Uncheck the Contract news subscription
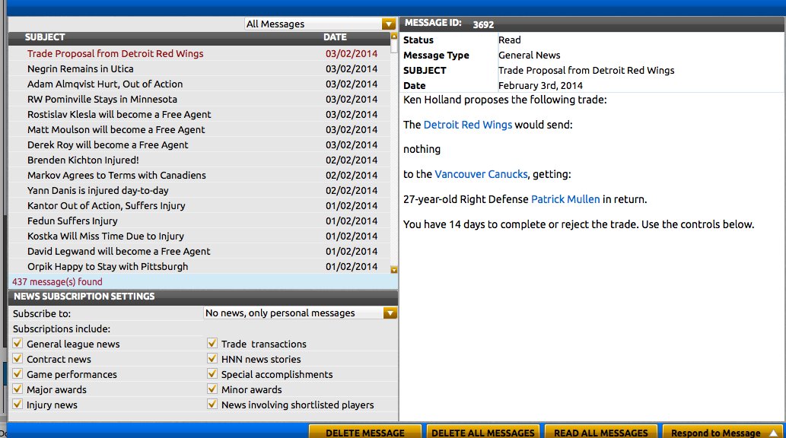 (x=18, y=360)
